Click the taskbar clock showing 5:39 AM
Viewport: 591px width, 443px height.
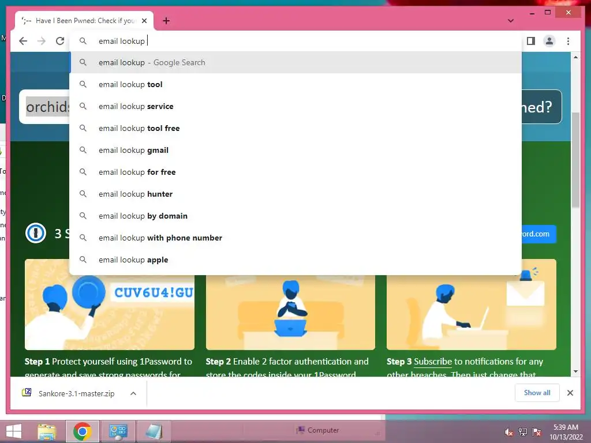click(x=566, y=432)
